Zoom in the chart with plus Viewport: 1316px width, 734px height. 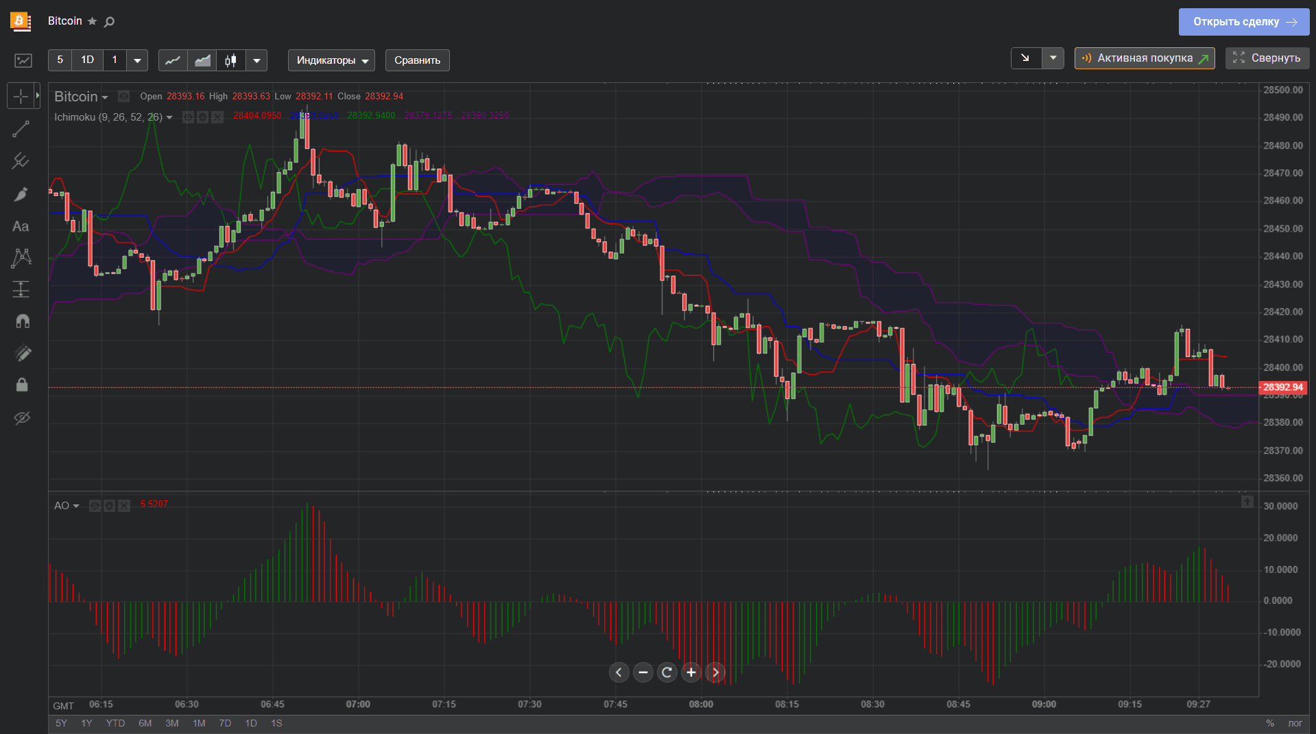[691, 672]
